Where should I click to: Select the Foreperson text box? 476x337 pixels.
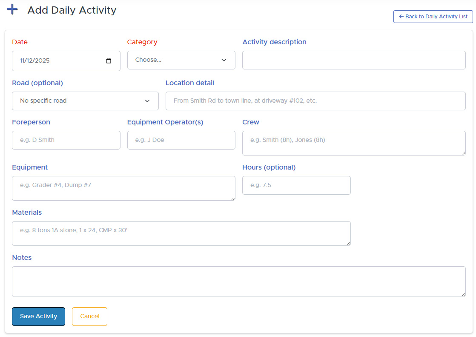click(66, 140)
